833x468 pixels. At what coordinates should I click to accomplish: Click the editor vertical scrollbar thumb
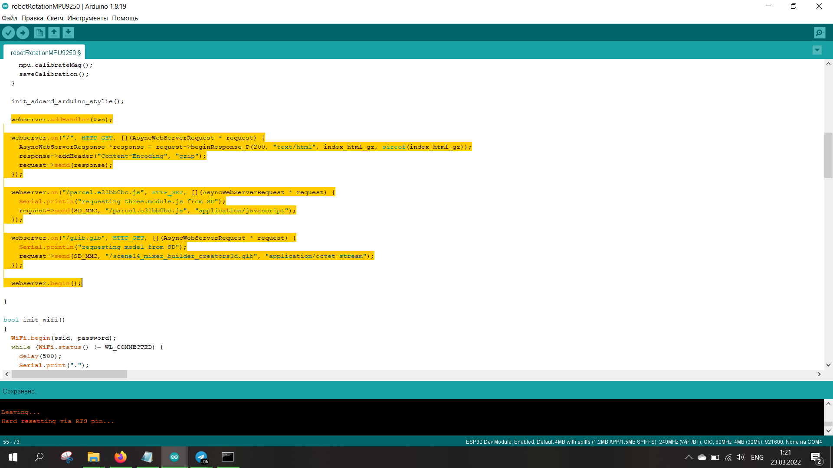point(828,155)
